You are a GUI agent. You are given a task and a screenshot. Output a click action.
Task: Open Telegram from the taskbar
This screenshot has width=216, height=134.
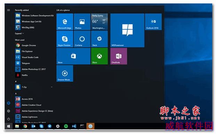[x=50, y=126]
